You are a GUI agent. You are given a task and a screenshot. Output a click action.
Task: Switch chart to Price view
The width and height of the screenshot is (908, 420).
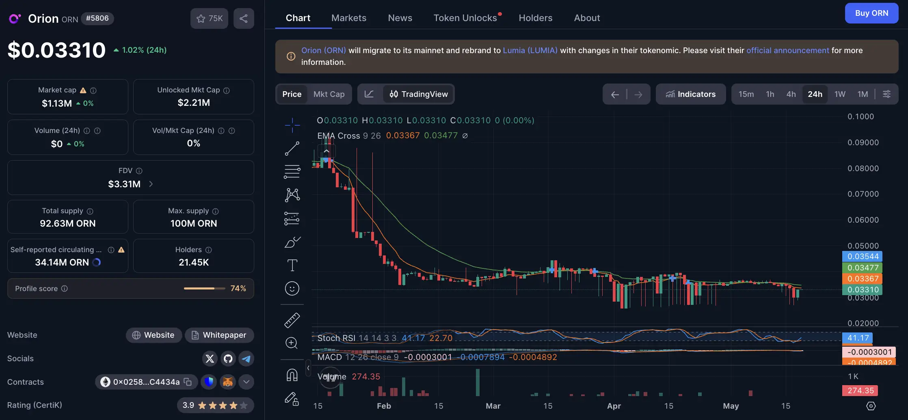click(x=292, y=94)
